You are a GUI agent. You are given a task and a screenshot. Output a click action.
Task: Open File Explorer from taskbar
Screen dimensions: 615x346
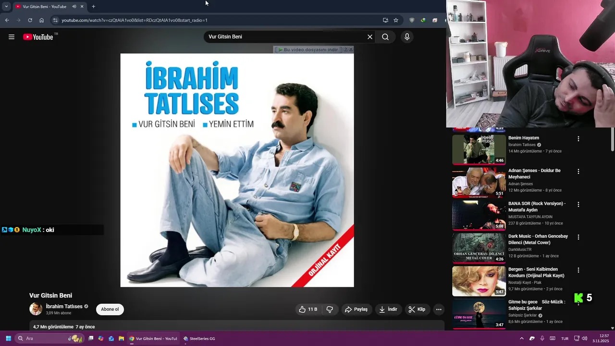pos(121,338)
